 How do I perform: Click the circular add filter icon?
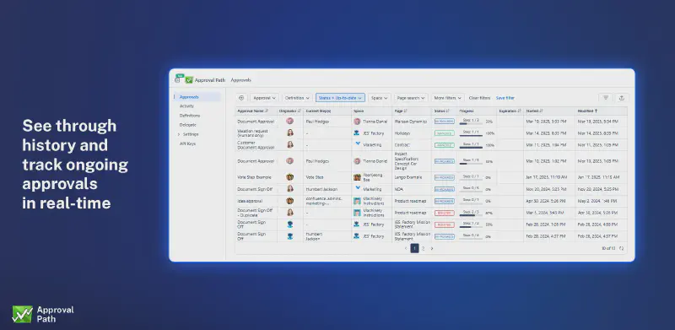click(241, 98)
